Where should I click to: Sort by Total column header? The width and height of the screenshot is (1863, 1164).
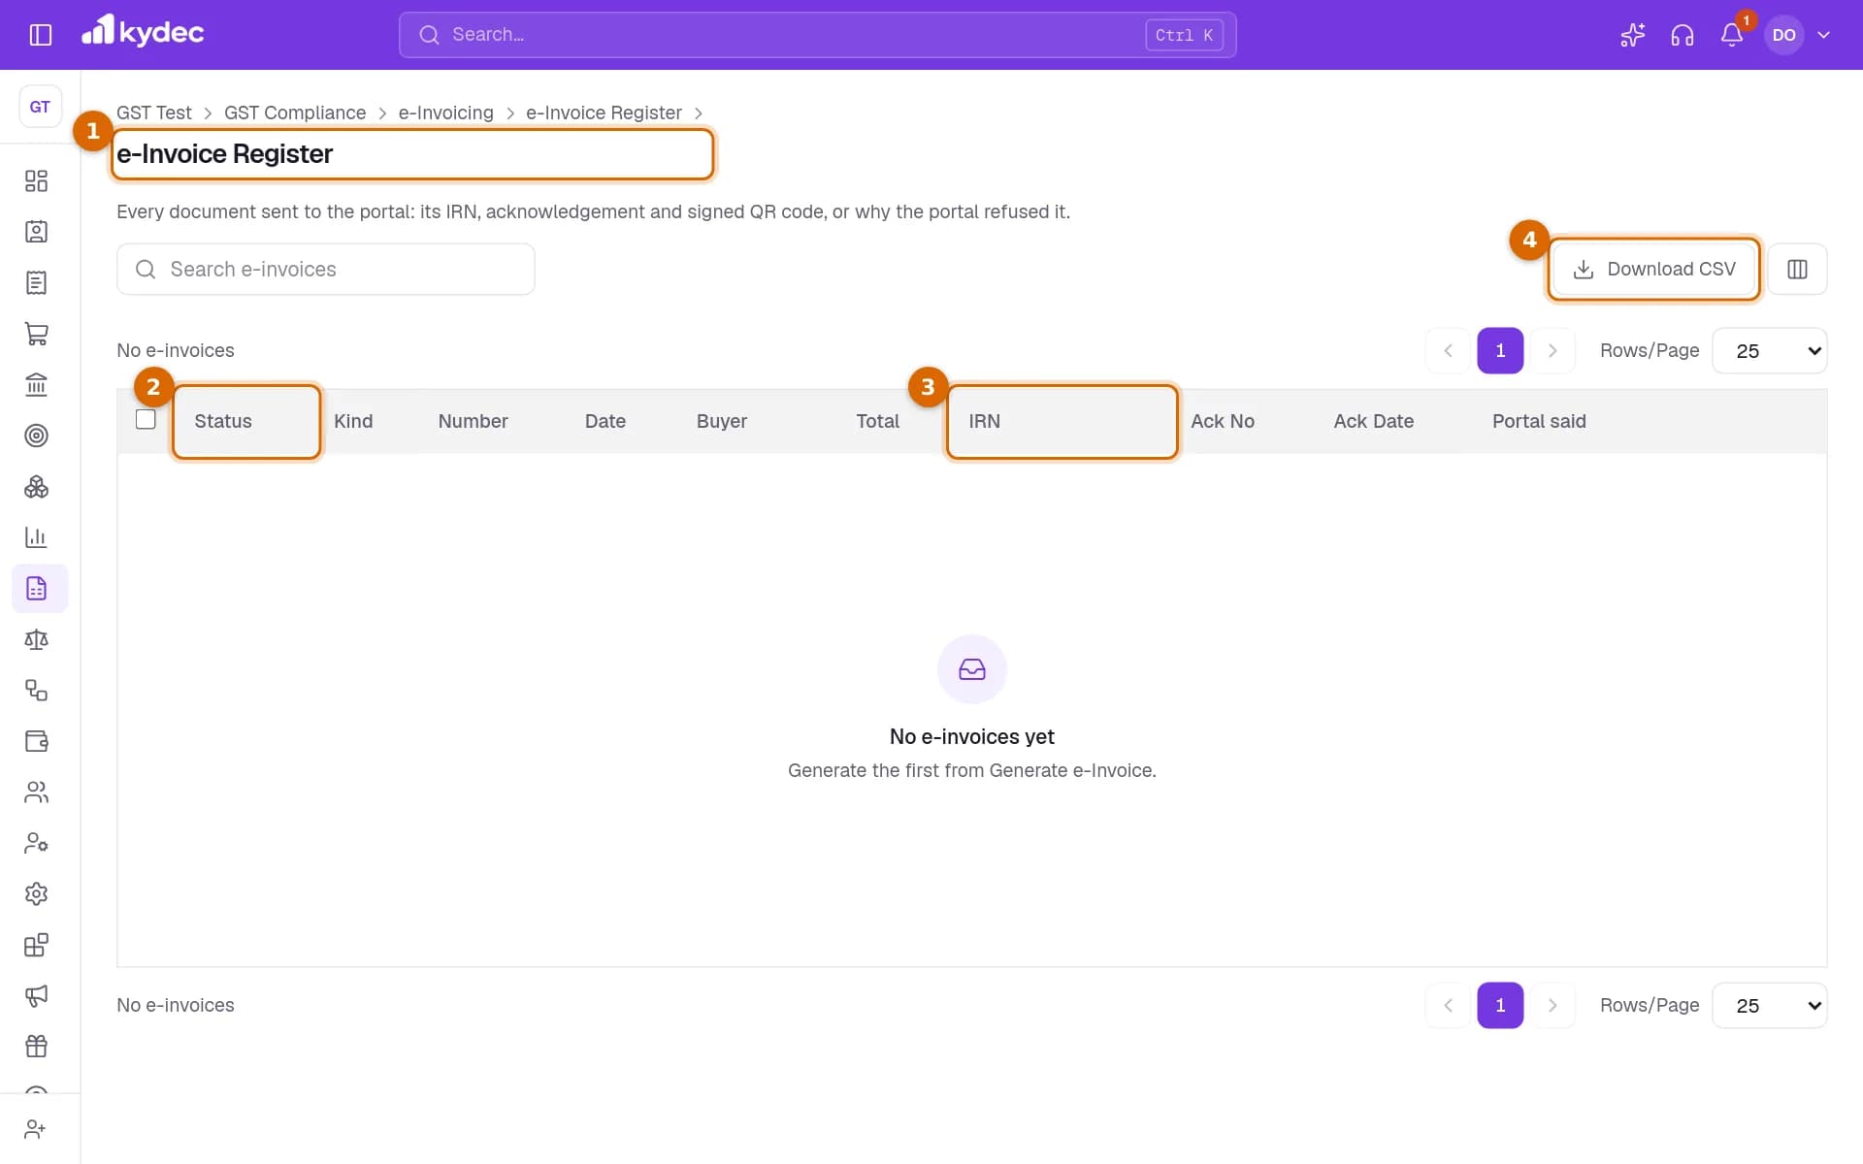(877, 421)
